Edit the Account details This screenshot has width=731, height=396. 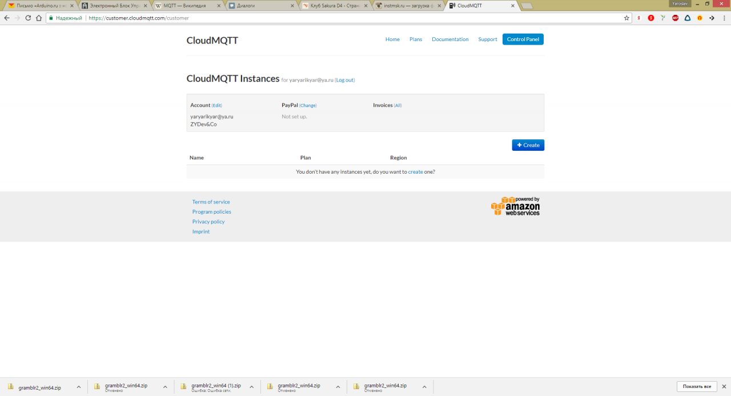click(x=217, y=106)
